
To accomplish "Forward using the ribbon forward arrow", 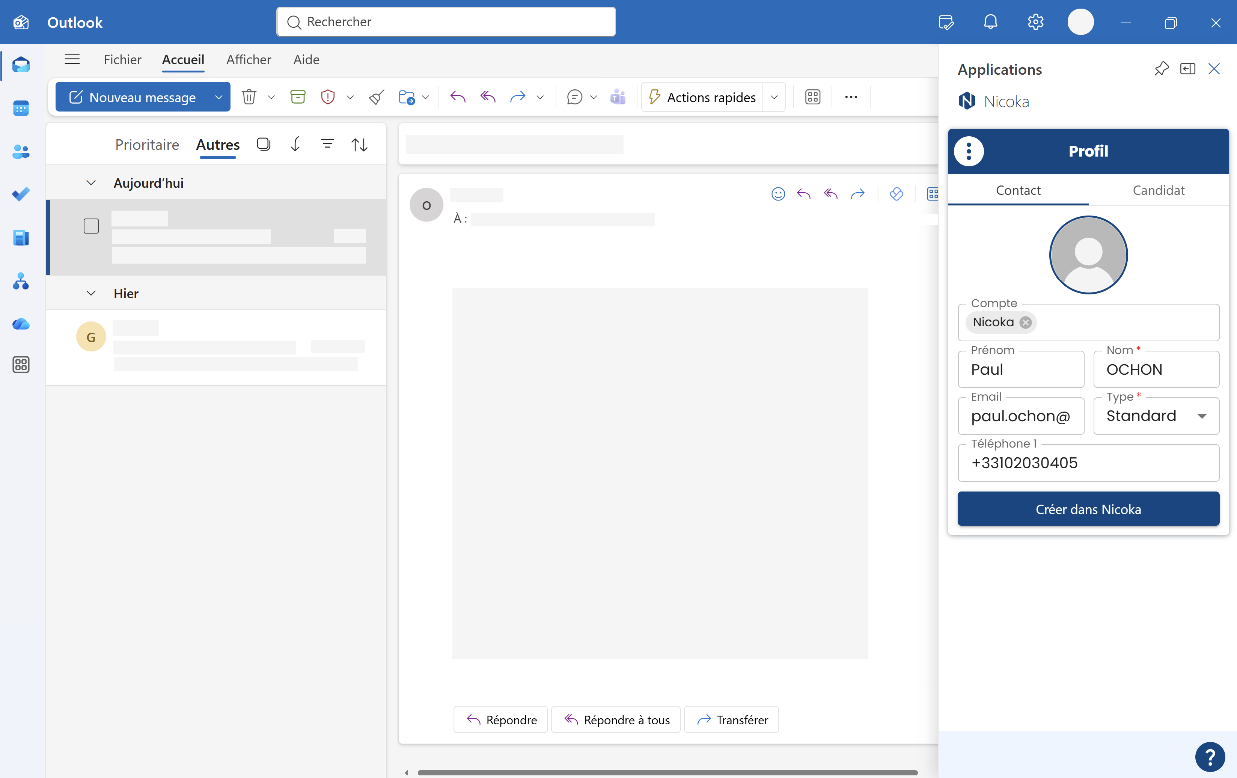I will point(518,97).
